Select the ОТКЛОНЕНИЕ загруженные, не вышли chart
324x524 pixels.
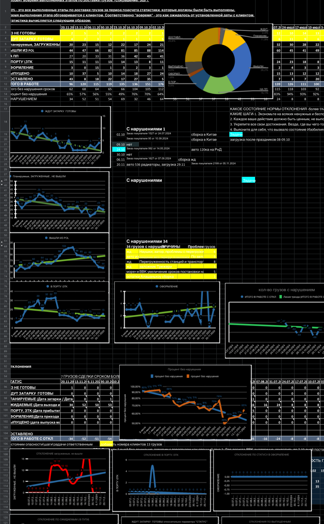point(60,480)
